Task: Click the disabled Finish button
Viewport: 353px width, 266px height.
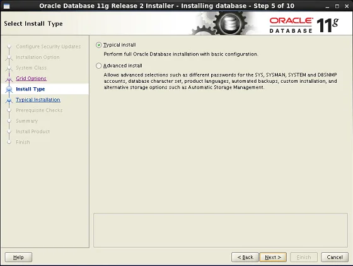Action: (x=304, y=257)
